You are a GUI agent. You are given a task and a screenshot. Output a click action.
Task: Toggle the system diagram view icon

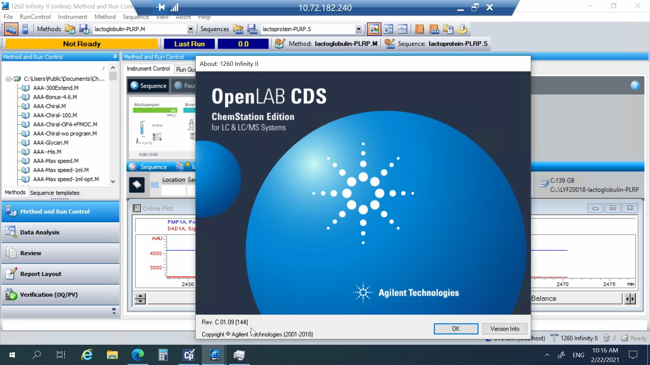click(x=374, y=29)
